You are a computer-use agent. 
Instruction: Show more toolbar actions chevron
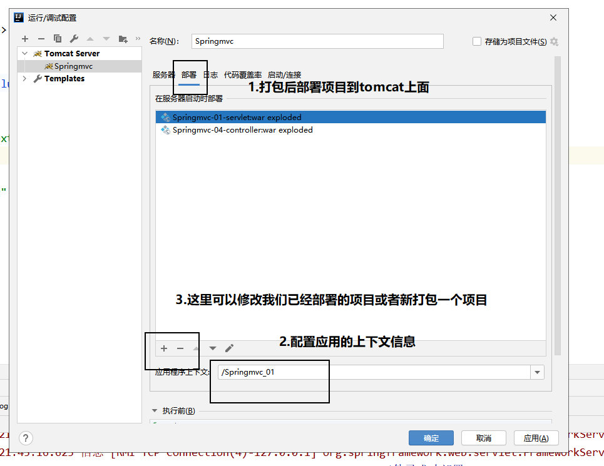click(x=138, y=39)
